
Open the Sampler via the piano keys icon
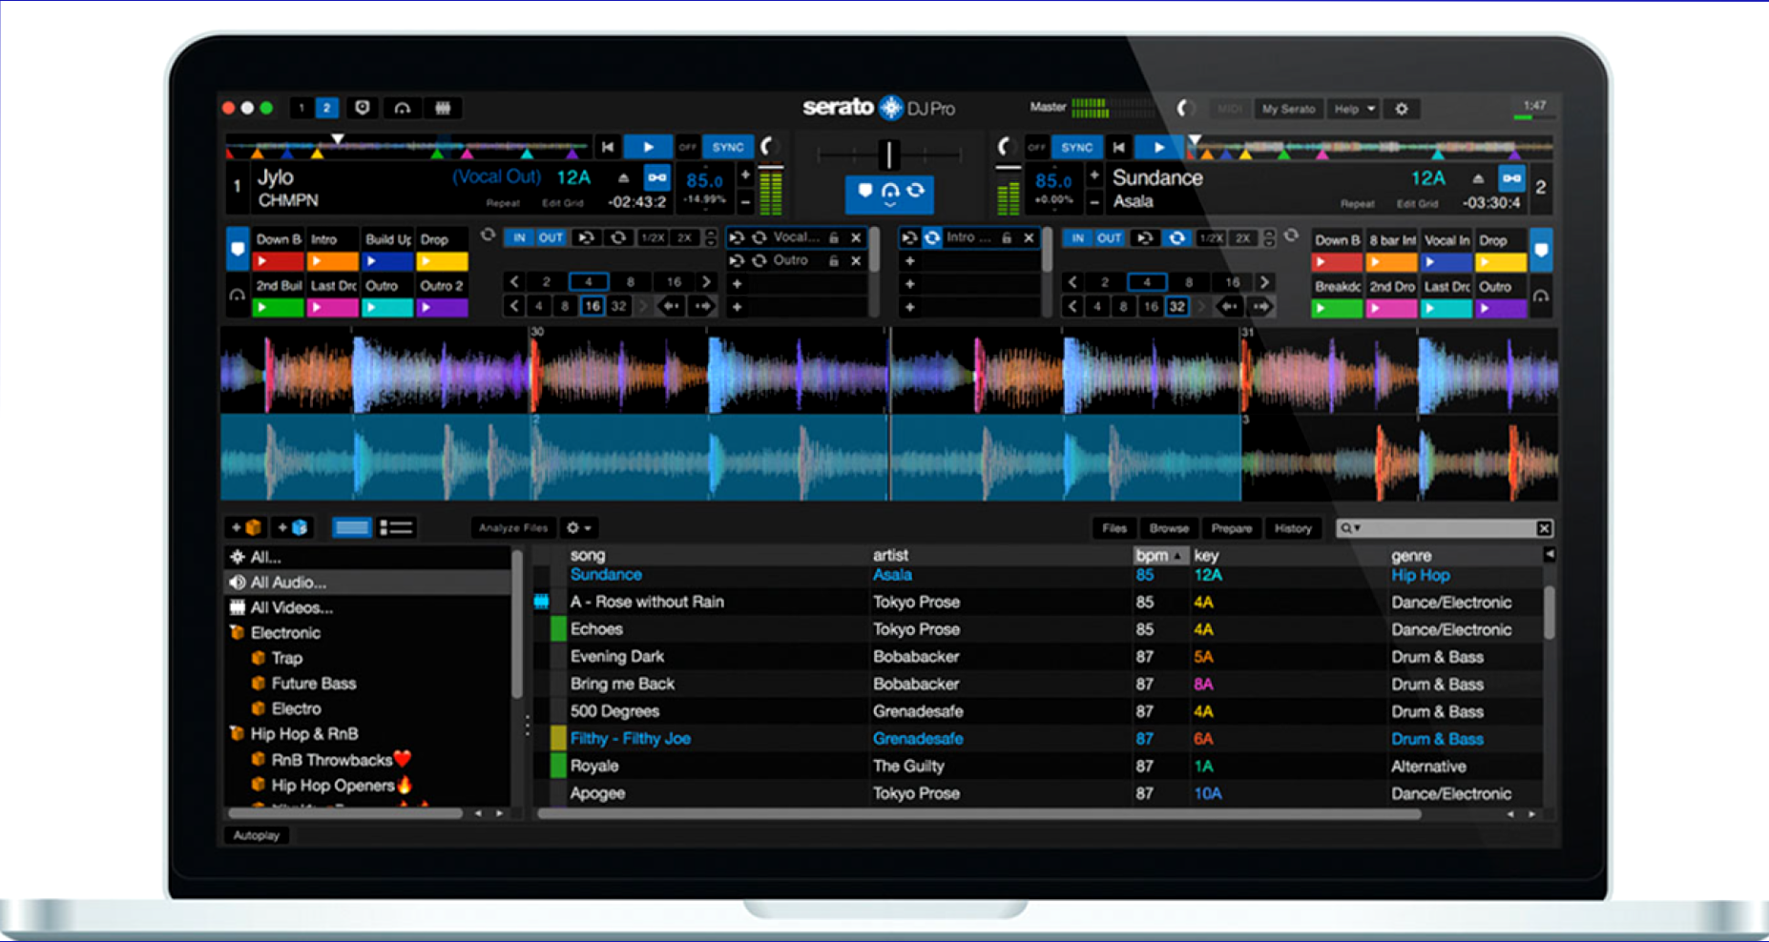coord(443,108)
